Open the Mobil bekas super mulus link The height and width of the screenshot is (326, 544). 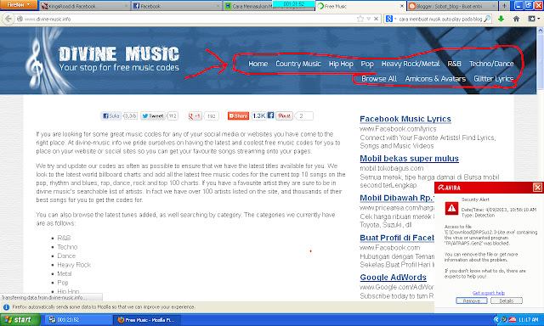(409, 158)
